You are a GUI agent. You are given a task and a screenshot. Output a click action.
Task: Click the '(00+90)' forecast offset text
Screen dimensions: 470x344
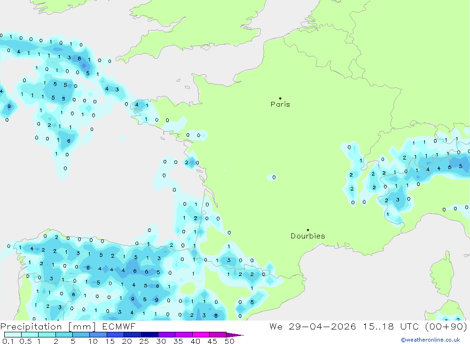[x=446, y=326]
